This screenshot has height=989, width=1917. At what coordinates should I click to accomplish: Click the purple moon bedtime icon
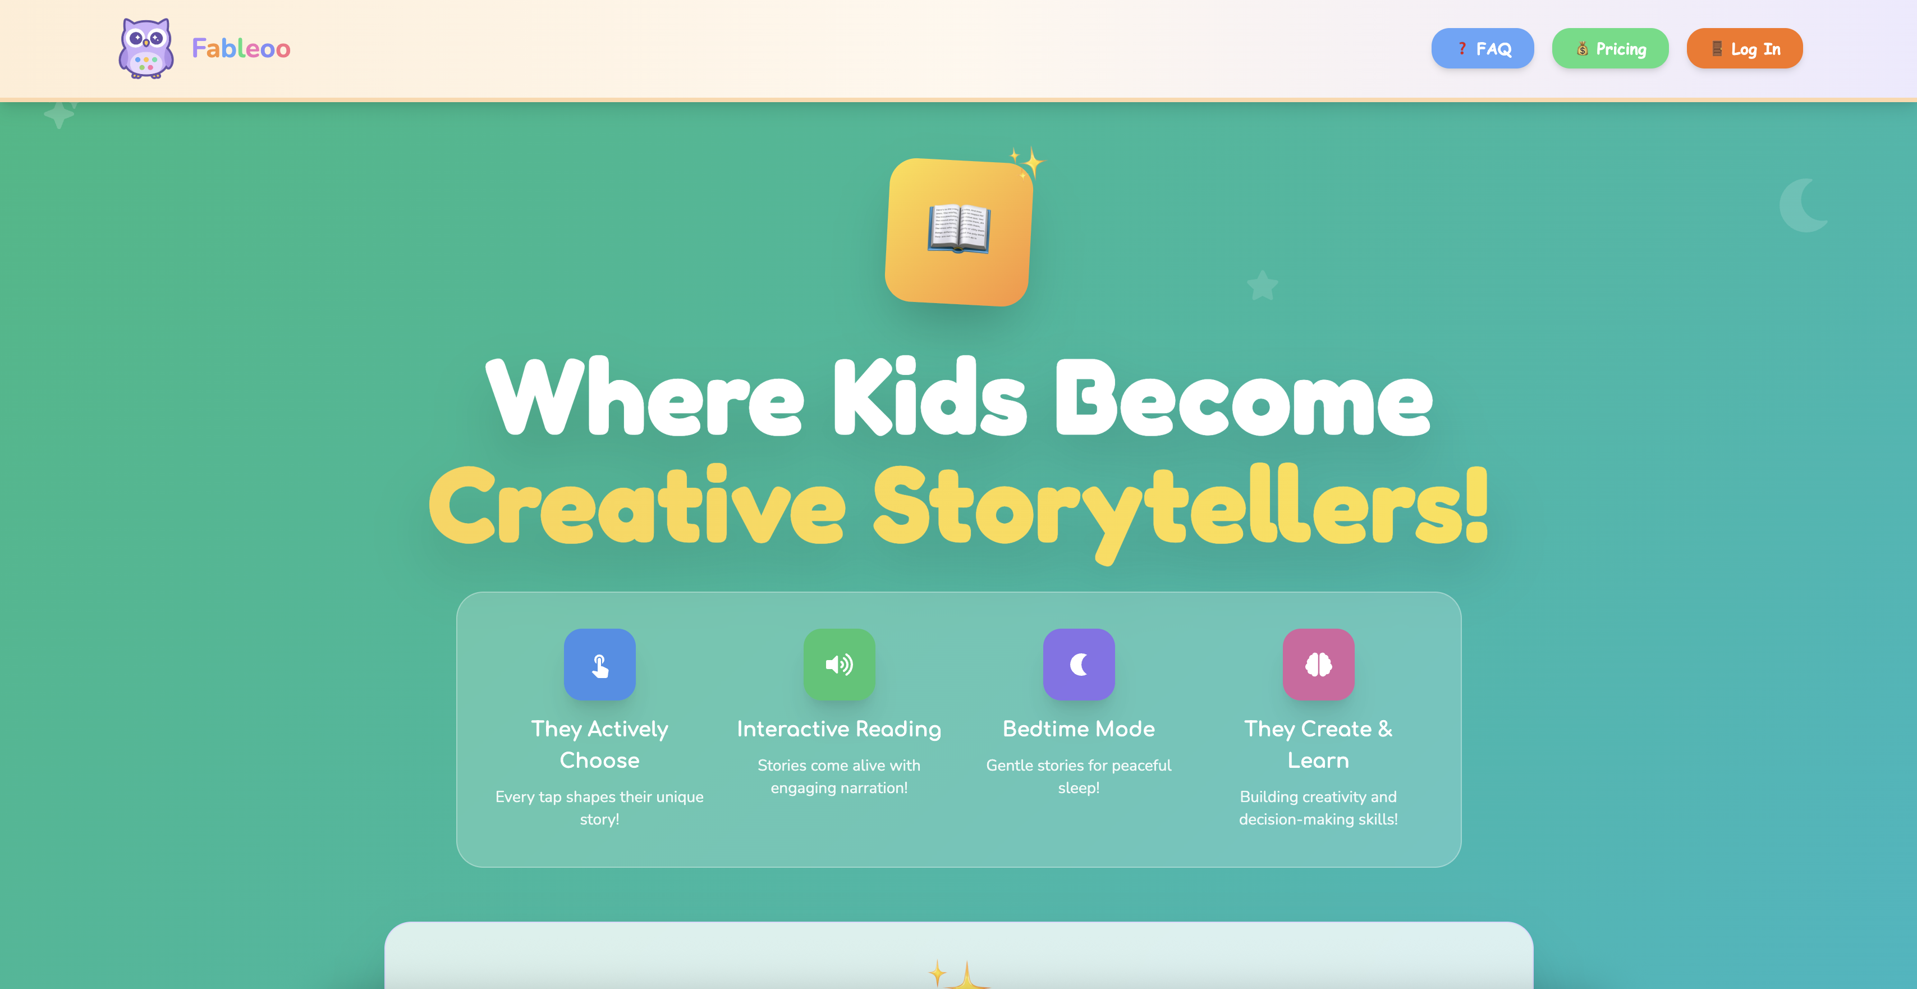1079,664
